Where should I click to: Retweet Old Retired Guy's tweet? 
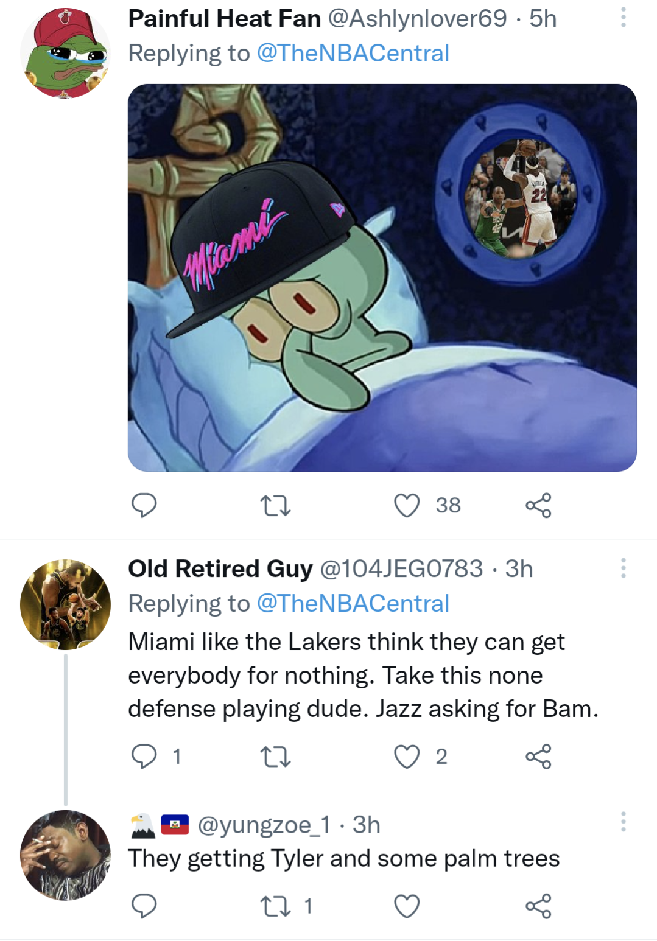coord(275,757)
